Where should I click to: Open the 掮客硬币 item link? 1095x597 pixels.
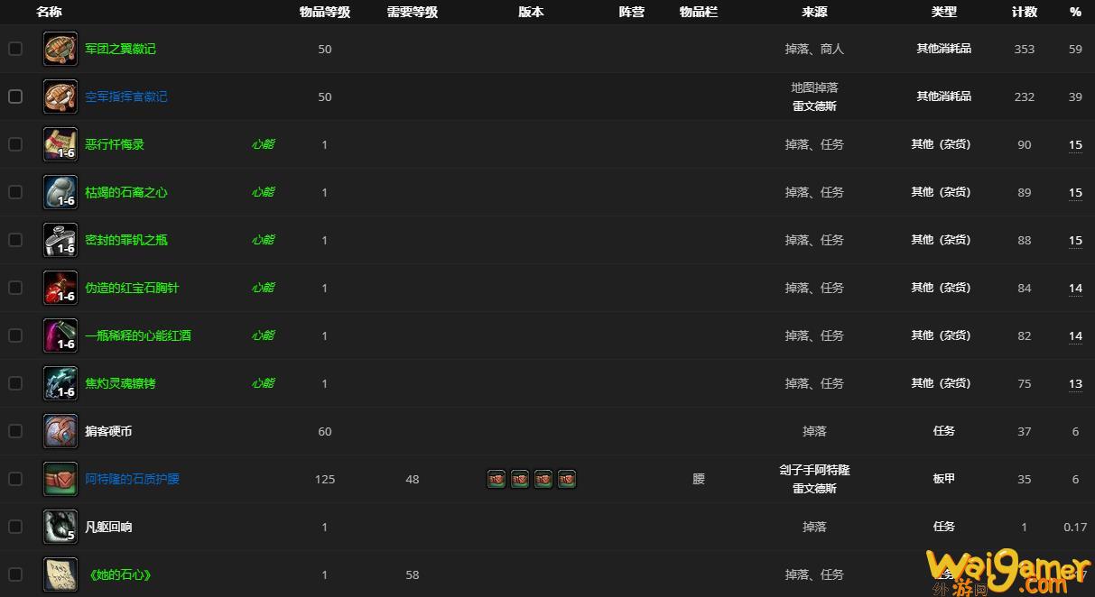point(108,431)
